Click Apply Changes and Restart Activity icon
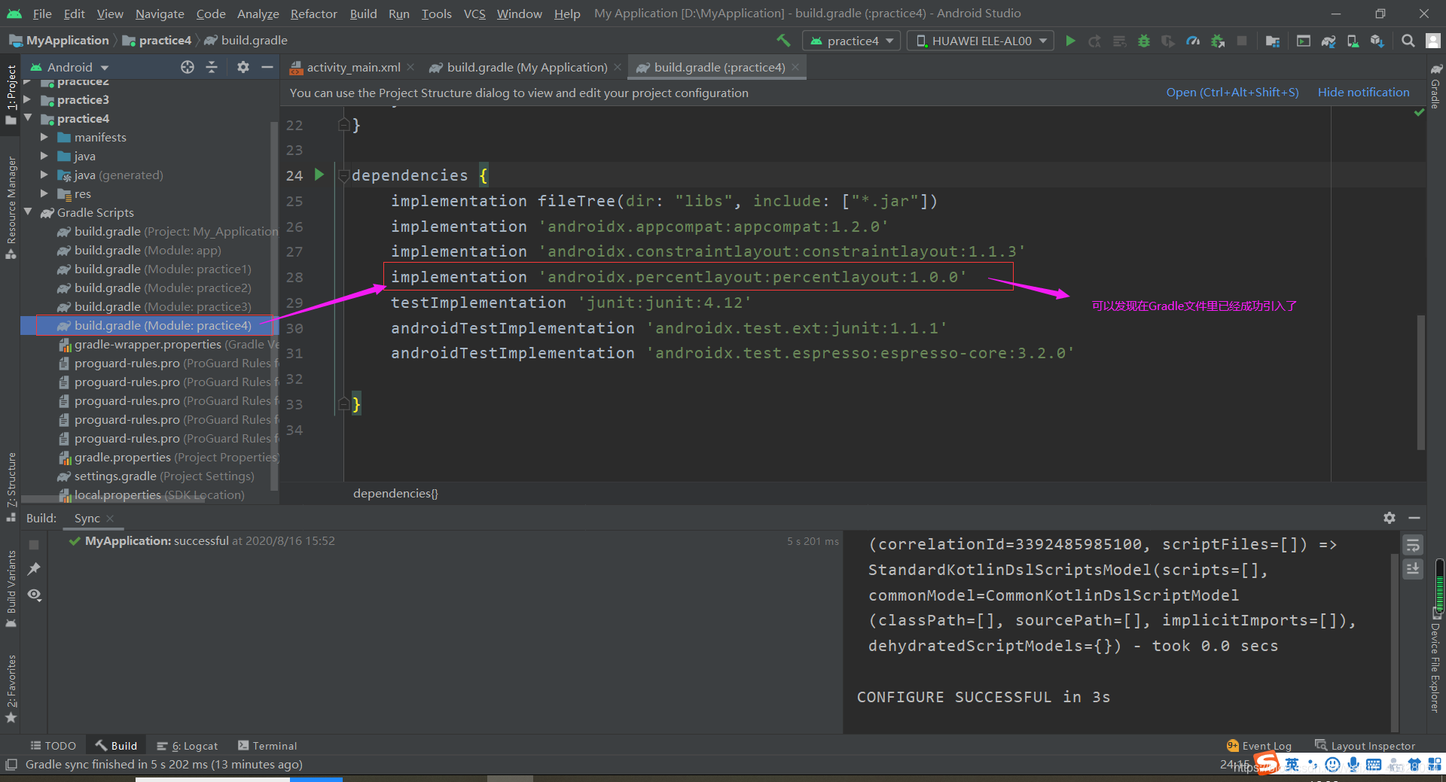This screenshot has width=1446, height=782. pos(1095,41)
